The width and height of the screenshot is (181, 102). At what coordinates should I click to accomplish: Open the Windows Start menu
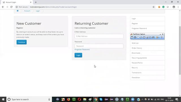pos(3,99)
